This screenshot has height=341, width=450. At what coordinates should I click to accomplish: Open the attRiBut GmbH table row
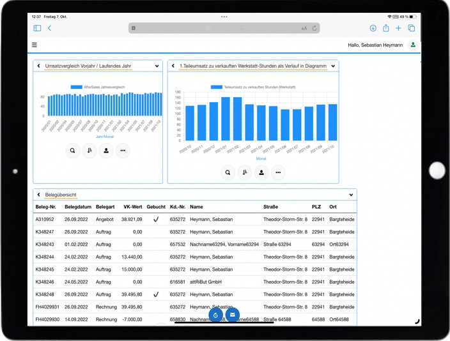pos(205,281)
